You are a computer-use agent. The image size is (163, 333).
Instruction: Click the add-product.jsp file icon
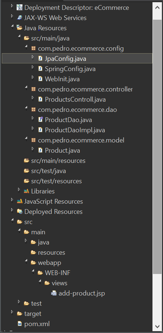pos(54,293)
